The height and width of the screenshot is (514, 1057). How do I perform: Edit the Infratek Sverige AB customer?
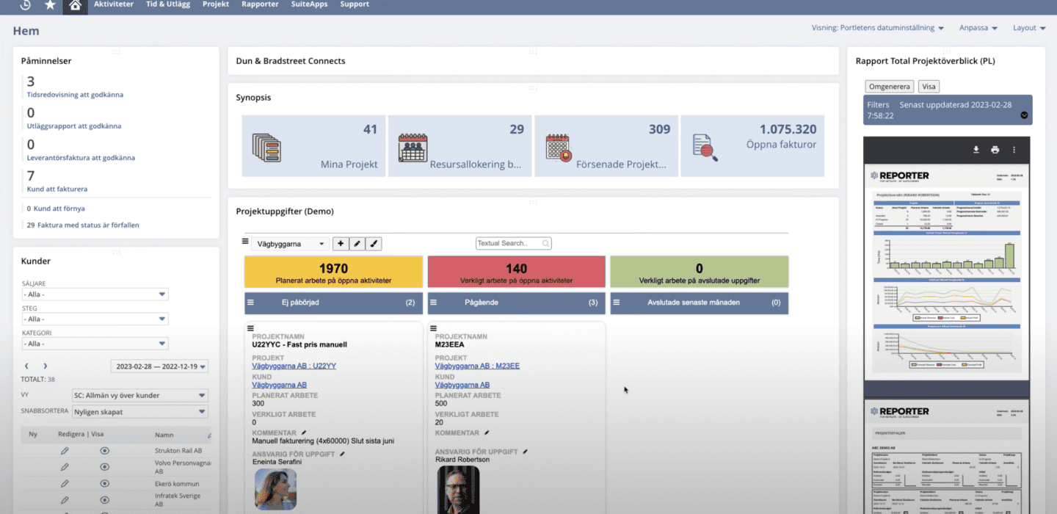pos(65,500)
